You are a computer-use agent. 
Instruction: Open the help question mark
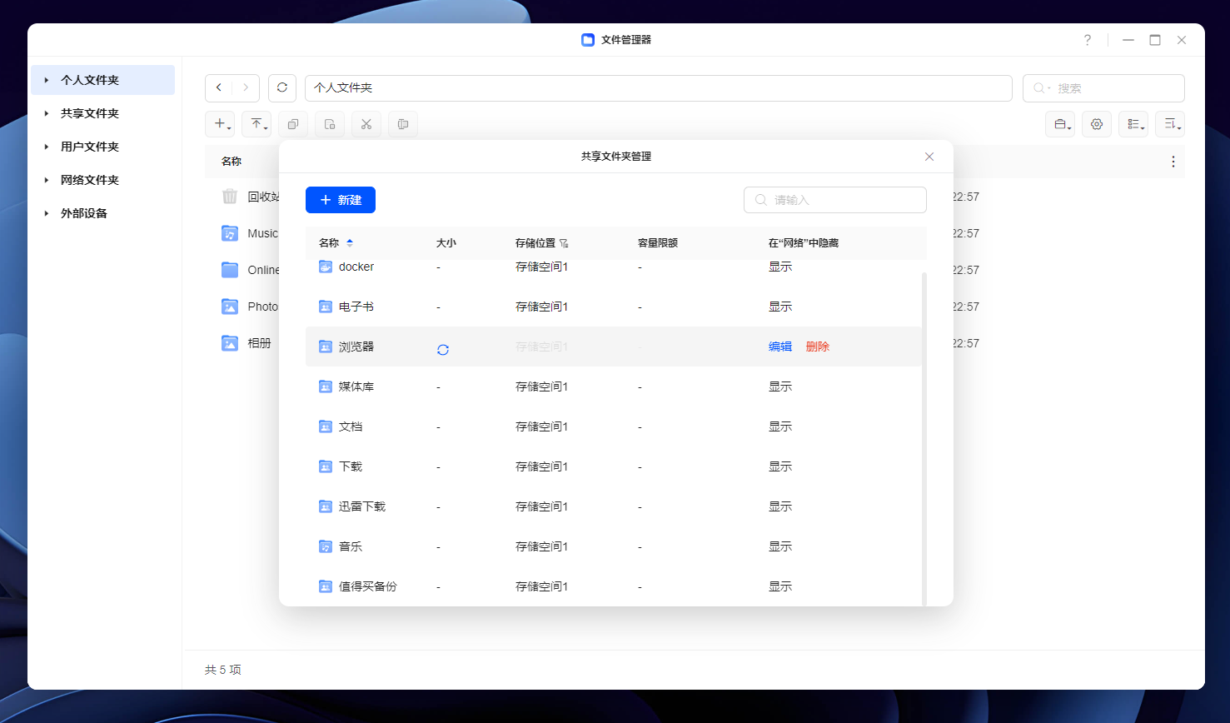[1088, 40]
